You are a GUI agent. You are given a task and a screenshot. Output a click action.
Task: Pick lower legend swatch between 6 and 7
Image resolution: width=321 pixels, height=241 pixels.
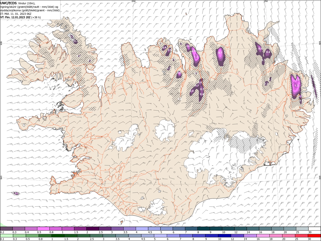coord(173,236)
